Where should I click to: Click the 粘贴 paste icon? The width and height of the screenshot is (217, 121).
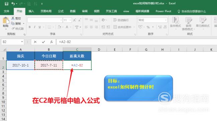coord(6,20)
